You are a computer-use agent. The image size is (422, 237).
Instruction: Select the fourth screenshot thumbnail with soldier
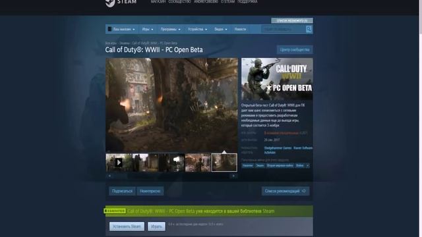[198, 163]
